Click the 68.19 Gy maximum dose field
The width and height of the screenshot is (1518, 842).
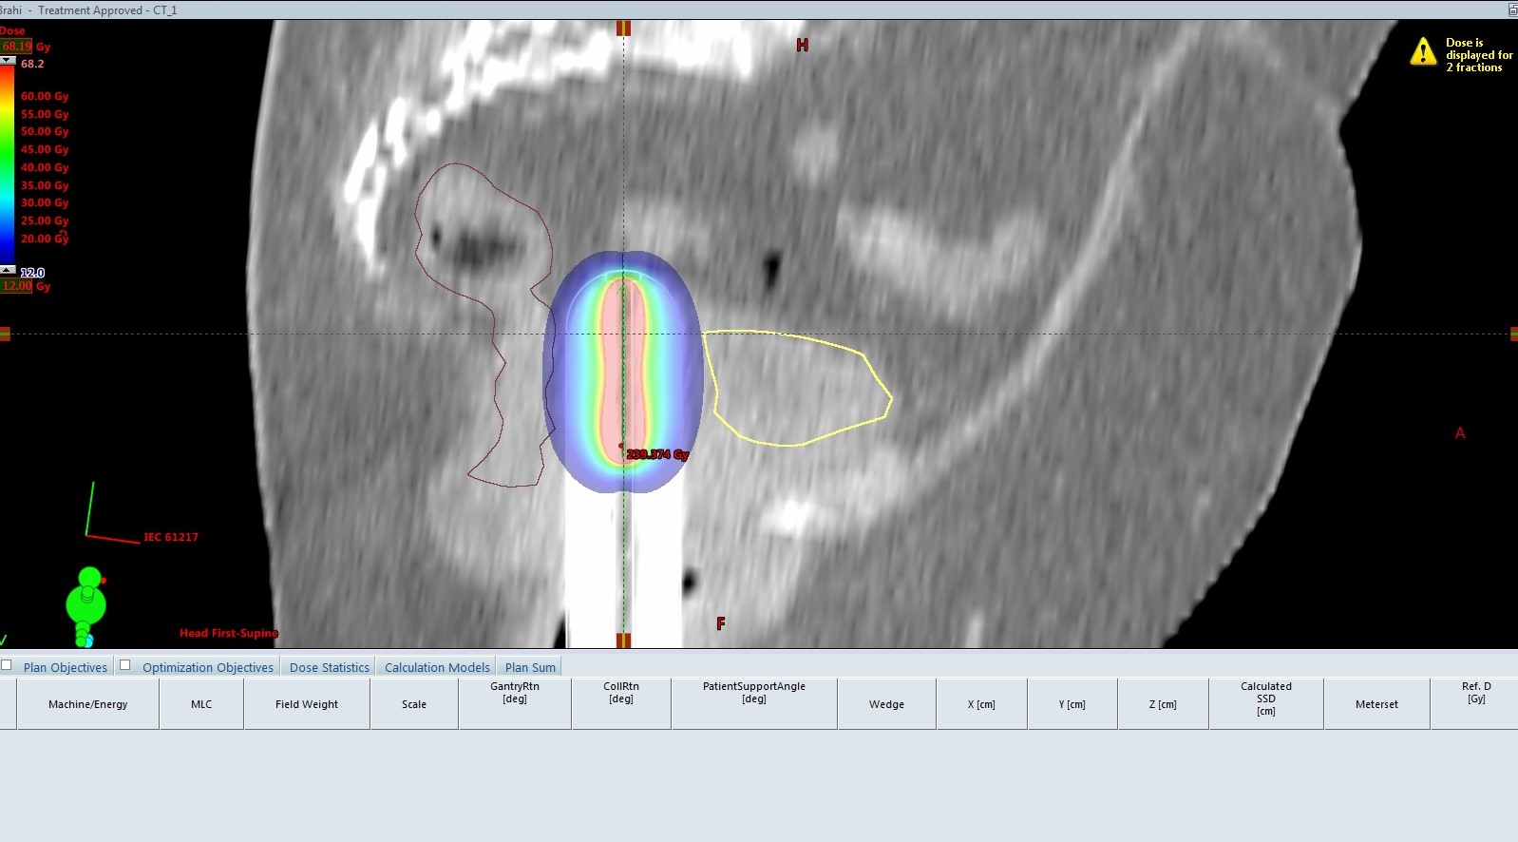pyautogui.click(x=16, y=46)
